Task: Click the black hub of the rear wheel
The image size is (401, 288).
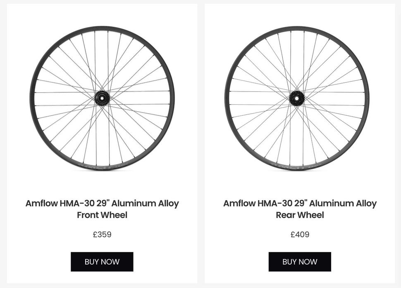Action: click(296, 98)
